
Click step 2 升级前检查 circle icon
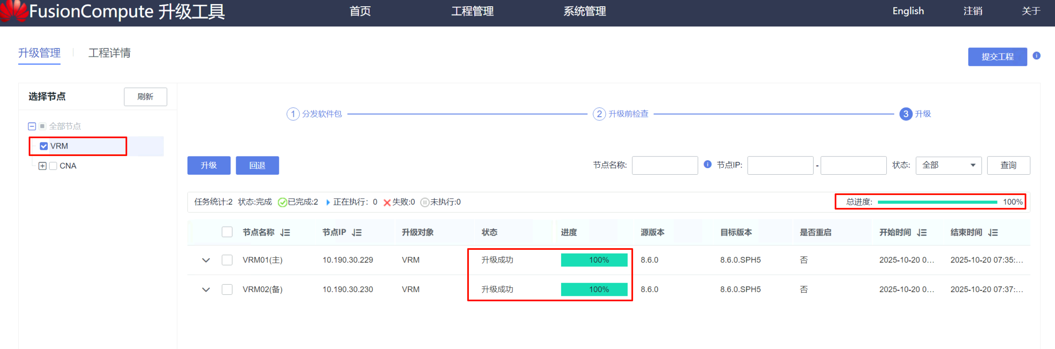point(599,114)
